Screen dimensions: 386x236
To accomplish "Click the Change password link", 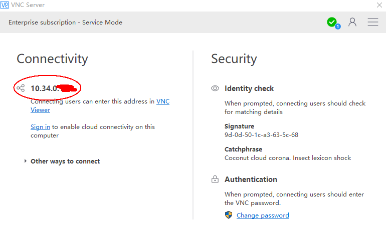I will pyautogui.click(x=263, y=215).
